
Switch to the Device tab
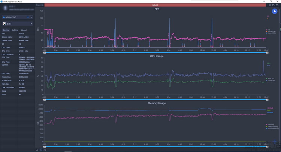6,30
